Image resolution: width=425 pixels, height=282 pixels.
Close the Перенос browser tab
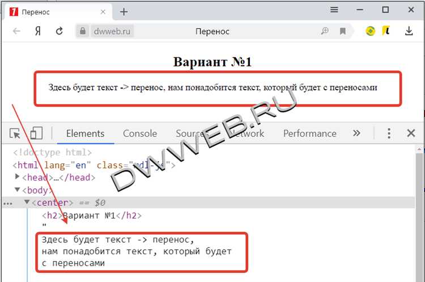click(x=103, y=12)
